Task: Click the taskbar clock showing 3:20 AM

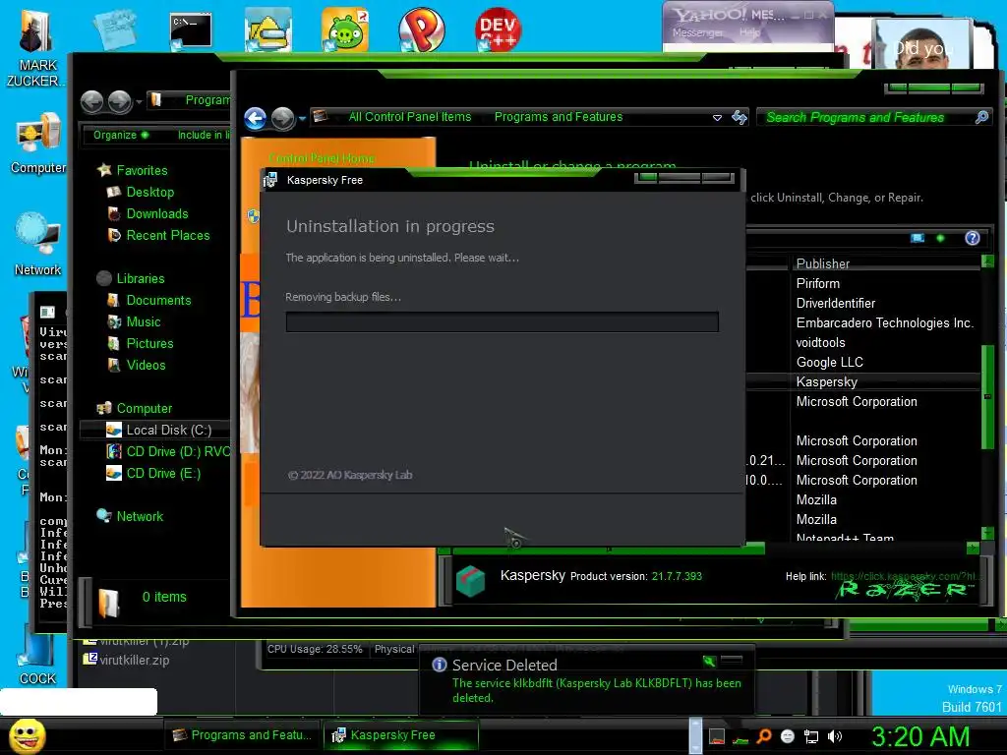Action: 920,736
